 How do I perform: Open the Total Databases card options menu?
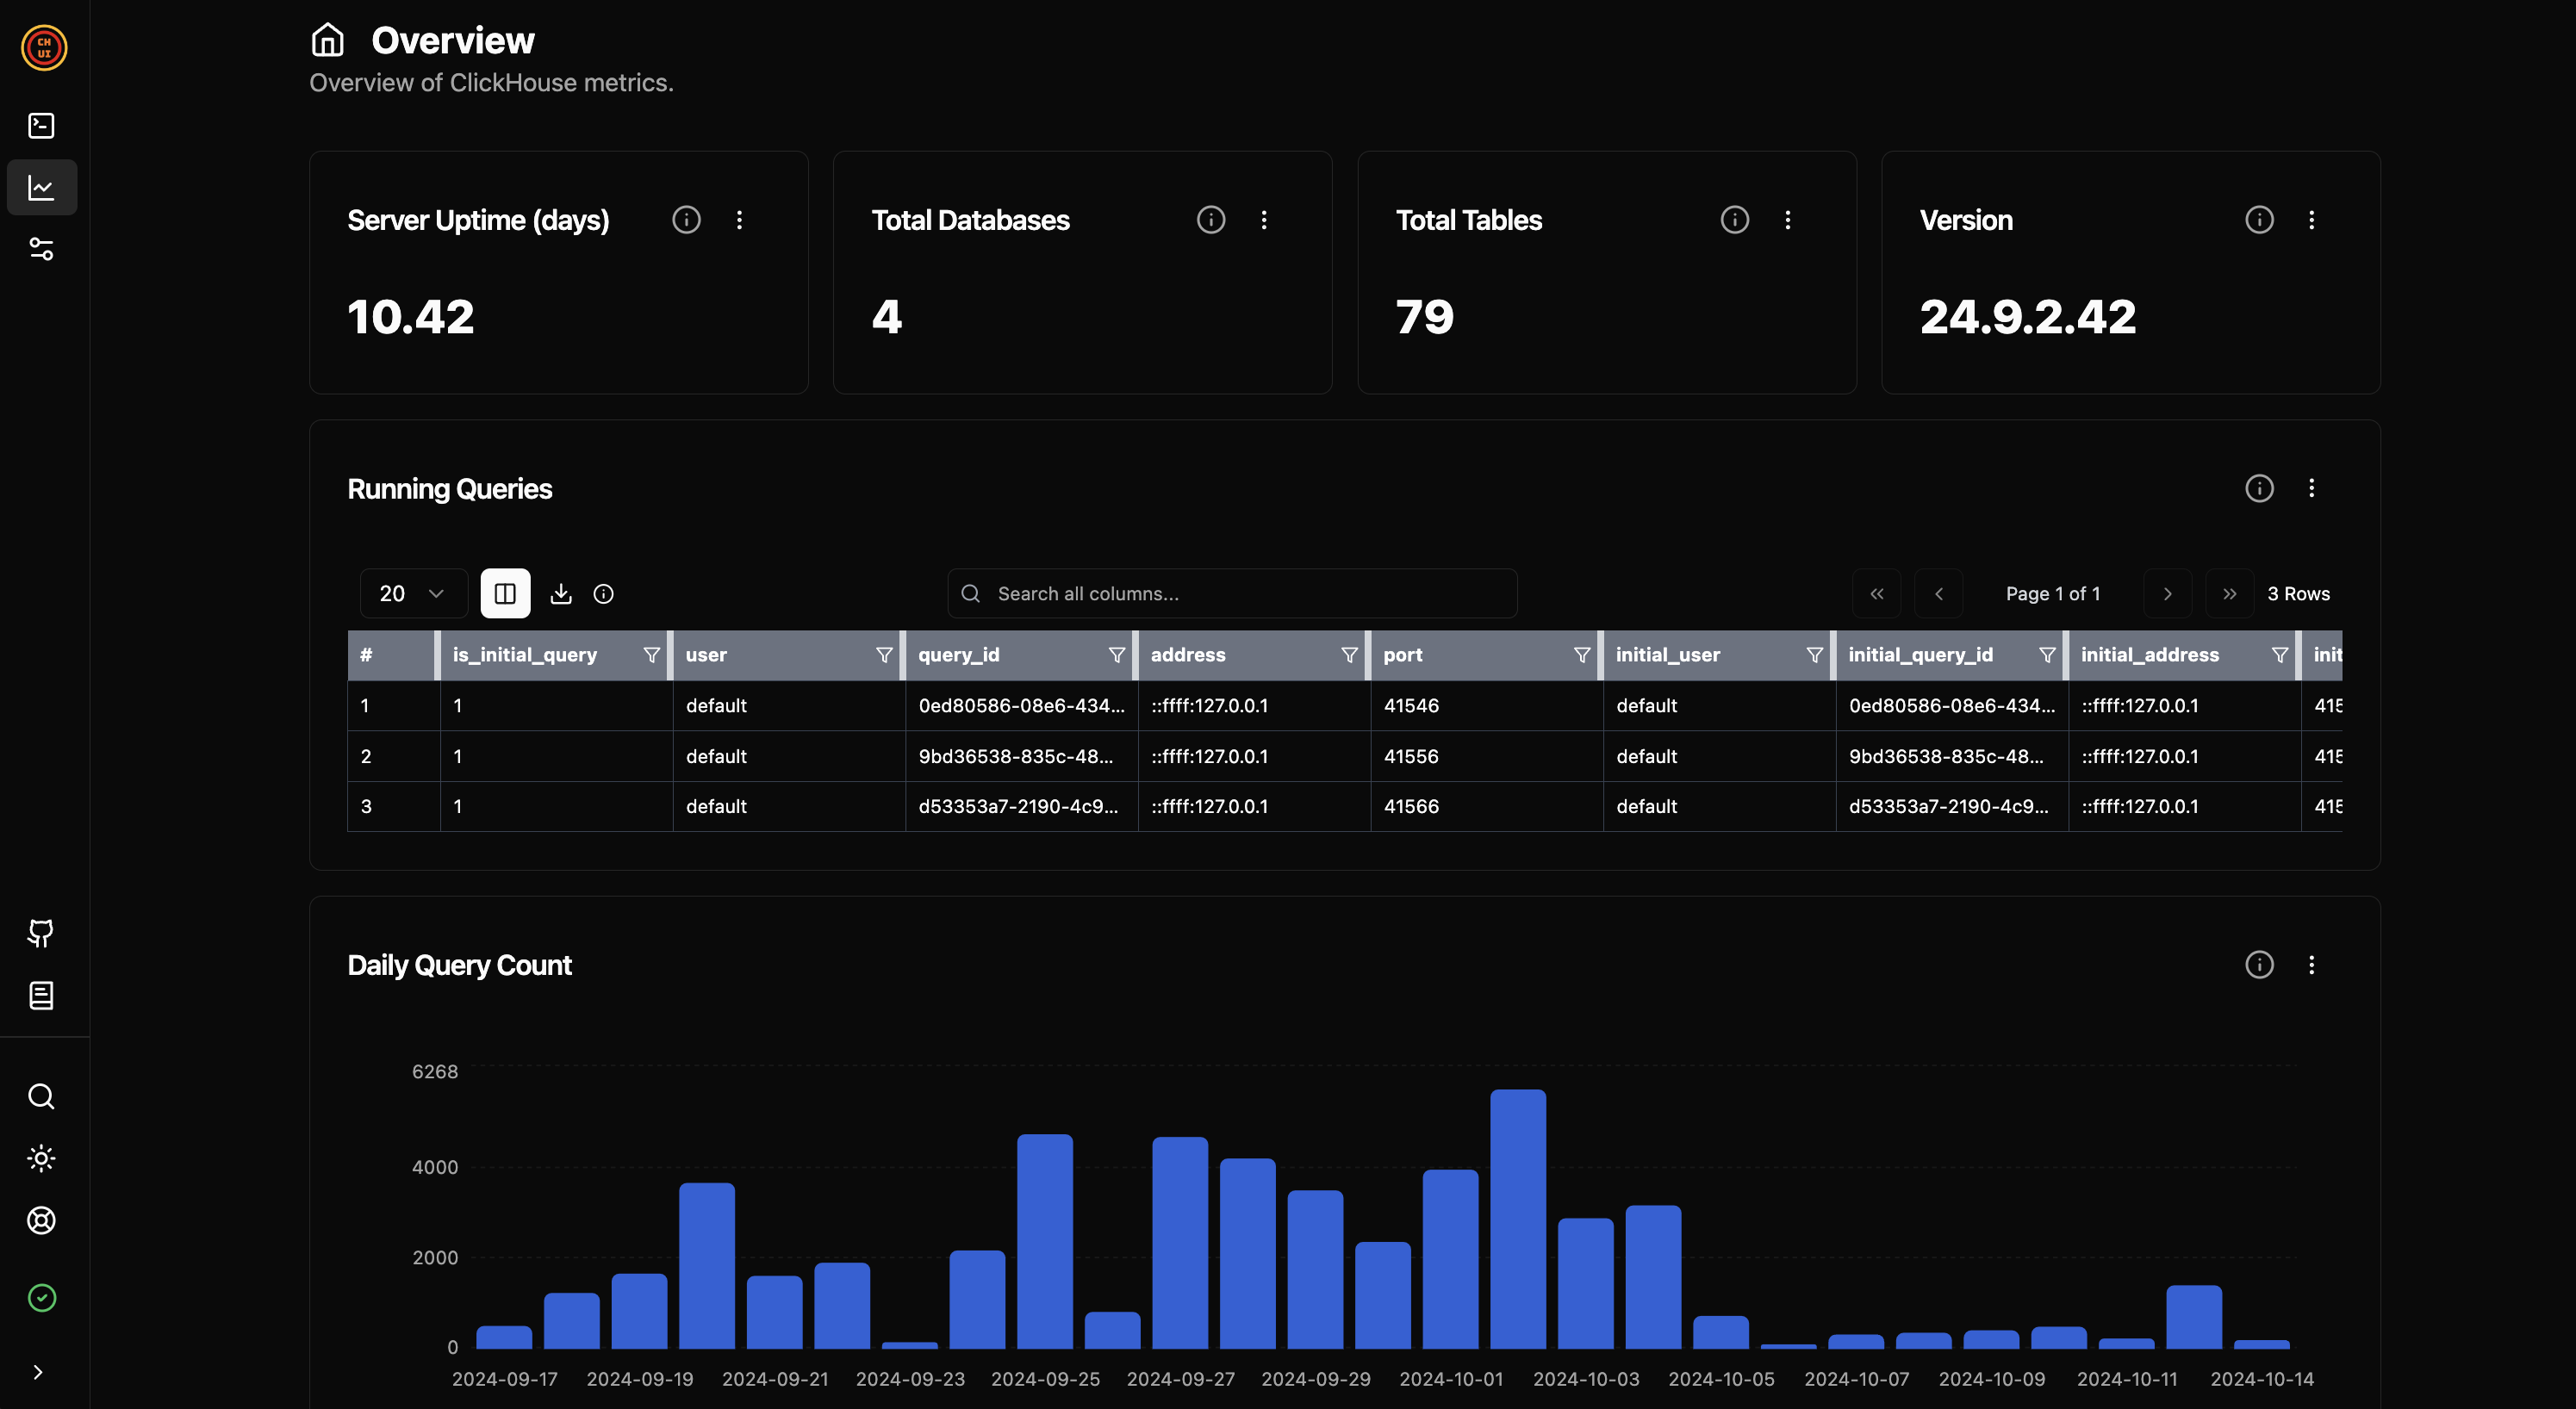1264,220
